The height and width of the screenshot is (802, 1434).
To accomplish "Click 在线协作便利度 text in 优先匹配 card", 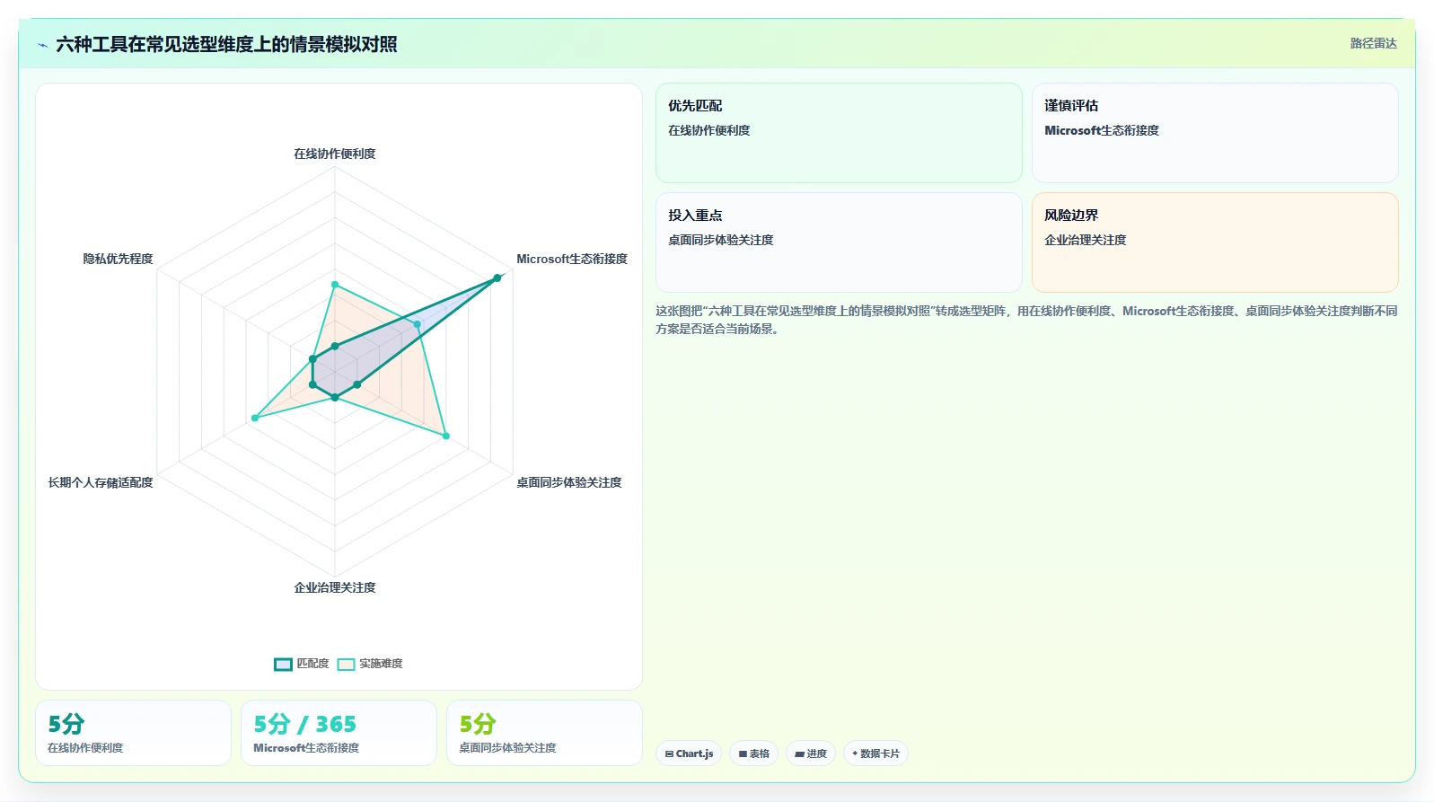I will click(x=708, y=130).
